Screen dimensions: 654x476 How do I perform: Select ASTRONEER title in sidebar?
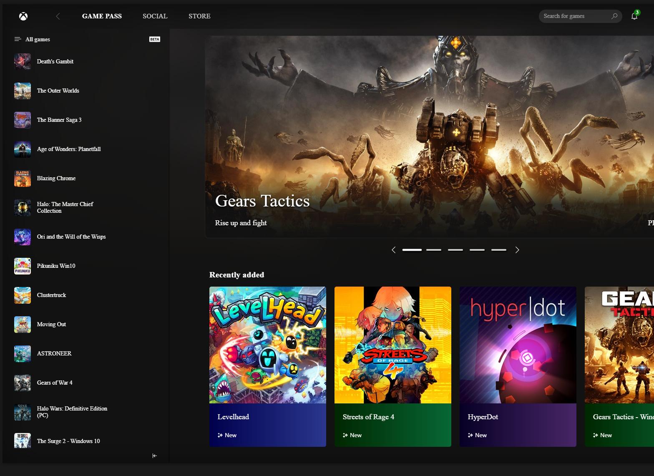(x=54, y=353)
